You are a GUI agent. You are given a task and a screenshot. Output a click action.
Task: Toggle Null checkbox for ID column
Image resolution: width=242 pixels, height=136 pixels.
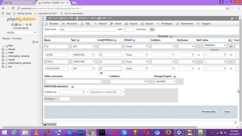199,46
